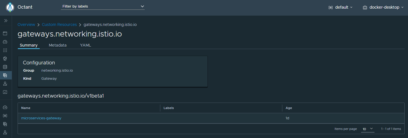The height and width of the screenshot is (138, 408).
Task: Open the microservices-gateway resource link
Action: 41,118
